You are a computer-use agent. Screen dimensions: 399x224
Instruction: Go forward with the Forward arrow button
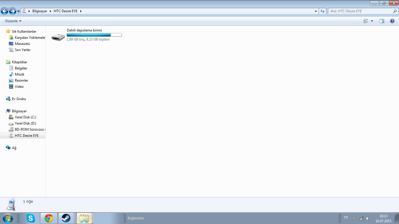pos(13,11)
